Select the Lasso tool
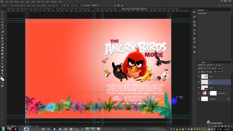 coord(2,19)
